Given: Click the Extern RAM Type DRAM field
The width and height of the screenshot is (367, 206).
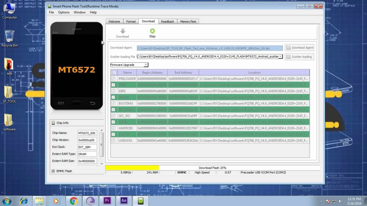Looking at the screenshot, I should coord(87,154).
